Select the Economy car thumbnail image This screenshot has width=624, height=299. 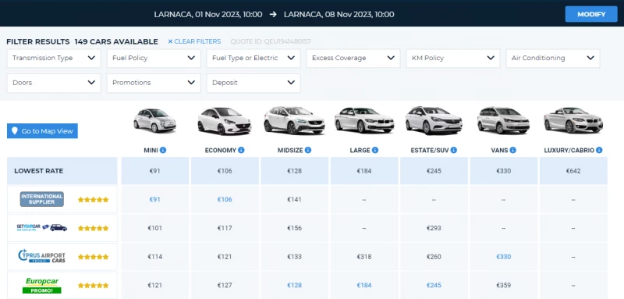(225, 121)
